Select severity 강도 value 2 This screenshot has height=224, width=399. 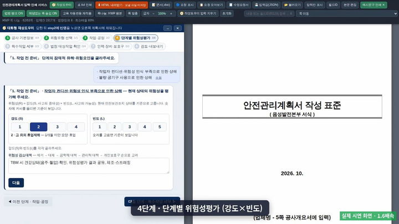[x=38, y=127]
